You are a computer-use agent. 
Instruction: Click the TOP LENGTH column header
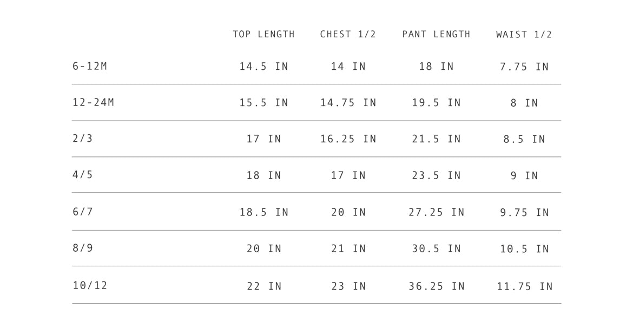tap(264, 35)
